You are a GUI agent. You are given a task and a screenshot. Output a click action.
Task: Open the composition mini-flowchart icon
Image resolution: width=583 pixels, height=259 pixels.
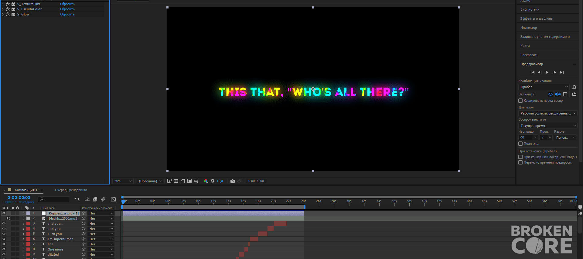coord(77,199)
